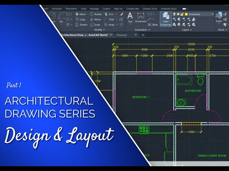Open the Fillet dropdown arrow
Image resolution: width=229 pixels, height=171 pixels.
click(x=117, y=19)
